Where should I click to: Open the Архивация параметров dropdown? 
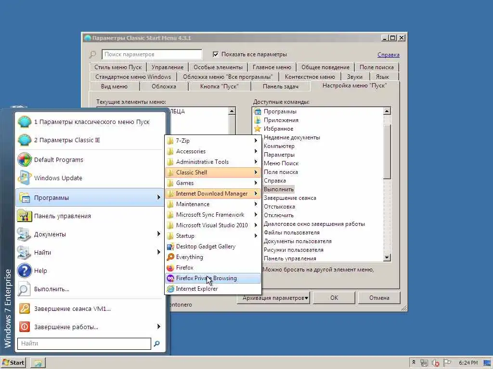pos(273,298)
